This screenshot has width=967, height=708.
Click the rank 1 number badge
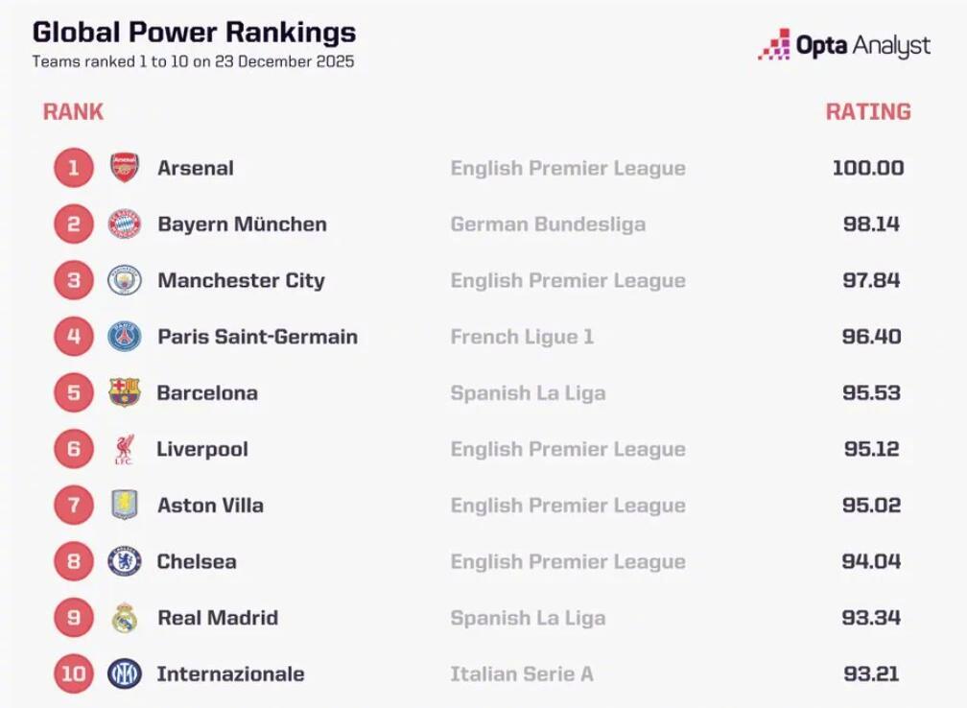coord(74,168)
